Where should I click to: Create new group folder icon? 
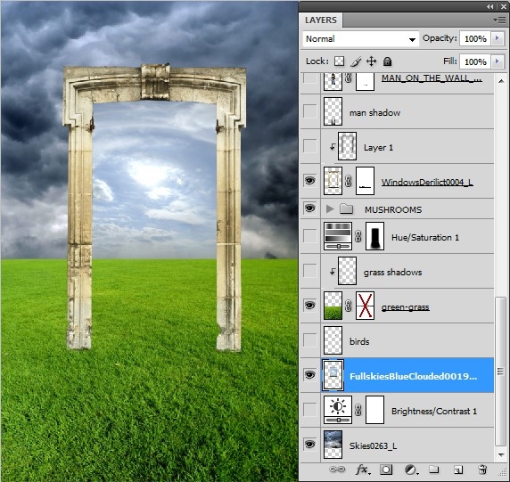point(434,469)
